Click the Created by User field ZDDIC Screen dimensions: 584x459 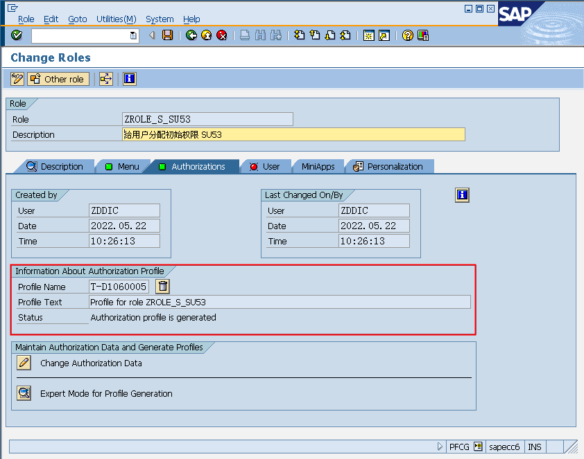(124, 210)
